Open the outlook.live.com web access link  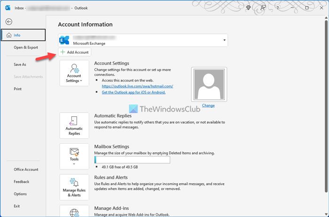click(137, 86)
